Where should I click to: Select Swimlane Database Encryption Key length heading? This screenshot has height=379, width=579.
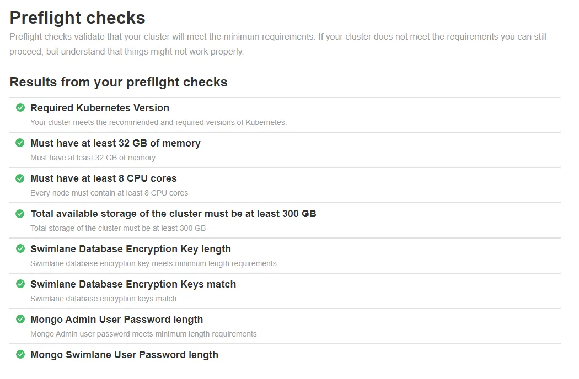130,249
